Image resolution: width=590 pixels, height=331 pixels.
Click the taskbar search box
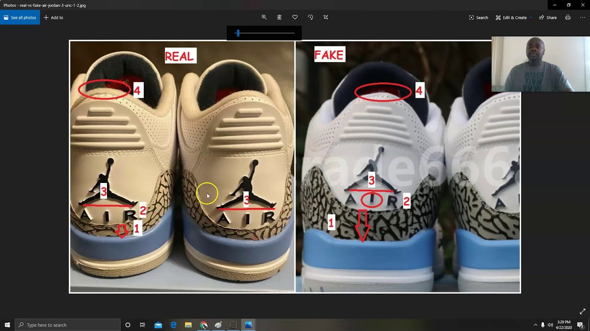pyautogui.click(x=68, y=325)
